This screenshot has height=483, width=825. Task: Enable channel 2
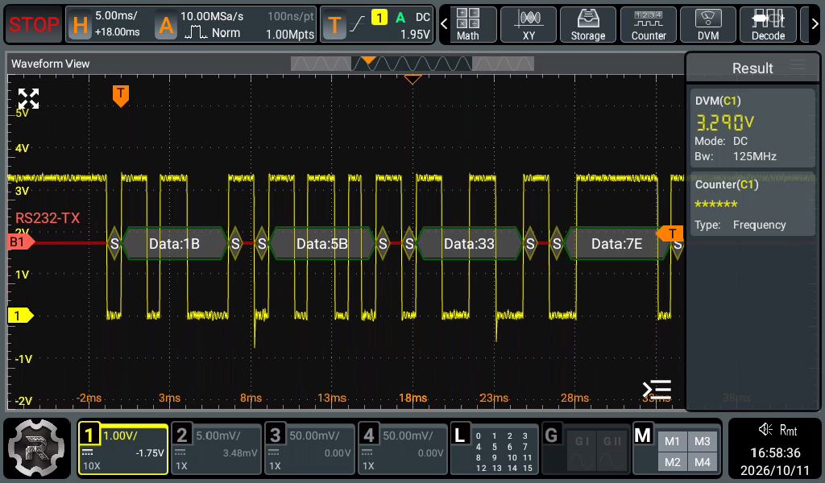[216, 450]
